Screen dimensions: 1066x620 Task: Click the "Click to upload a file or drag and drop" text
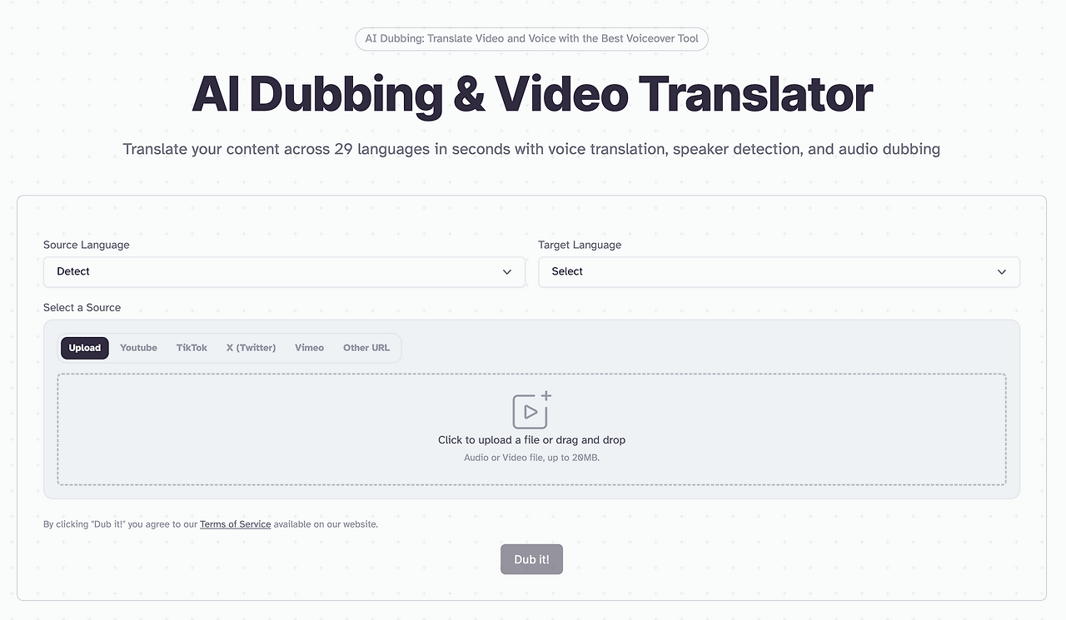(531, 440)
